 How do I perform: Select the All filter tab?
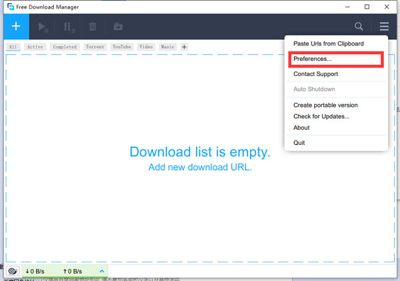point(13,47)
